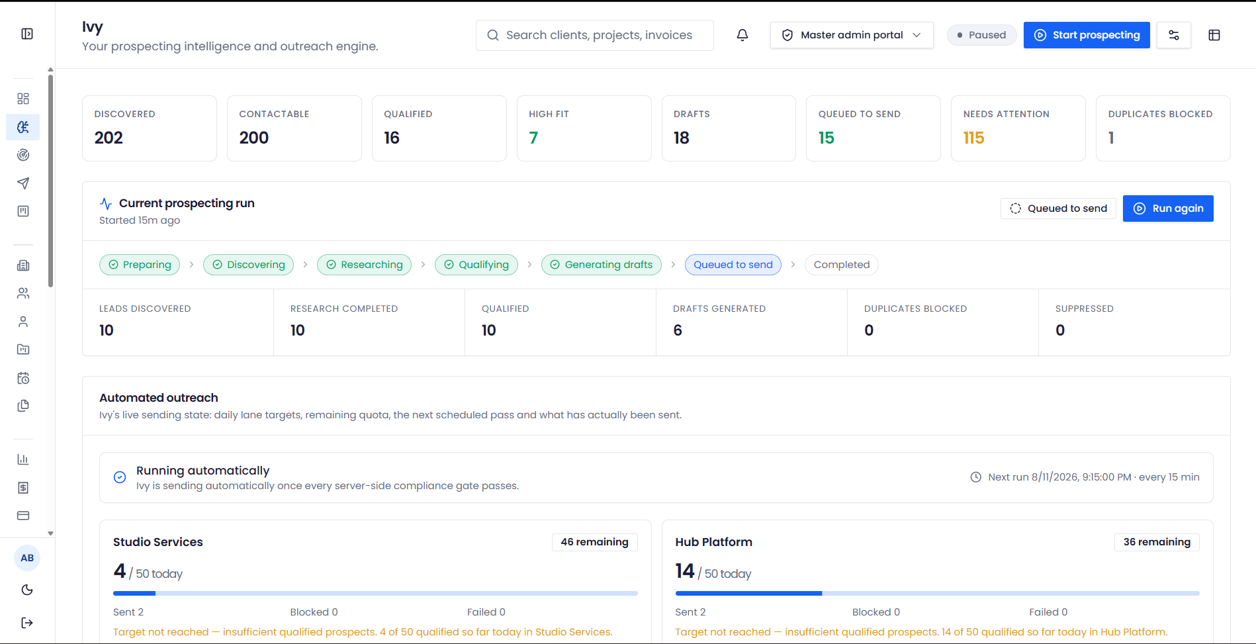
Task: Focus the Search clients, projects, invoices field
Action: (595, 35)
